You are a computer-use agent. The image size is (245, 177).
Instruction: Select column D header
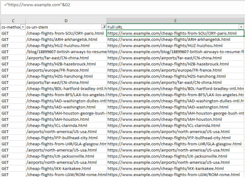point(66,21)
